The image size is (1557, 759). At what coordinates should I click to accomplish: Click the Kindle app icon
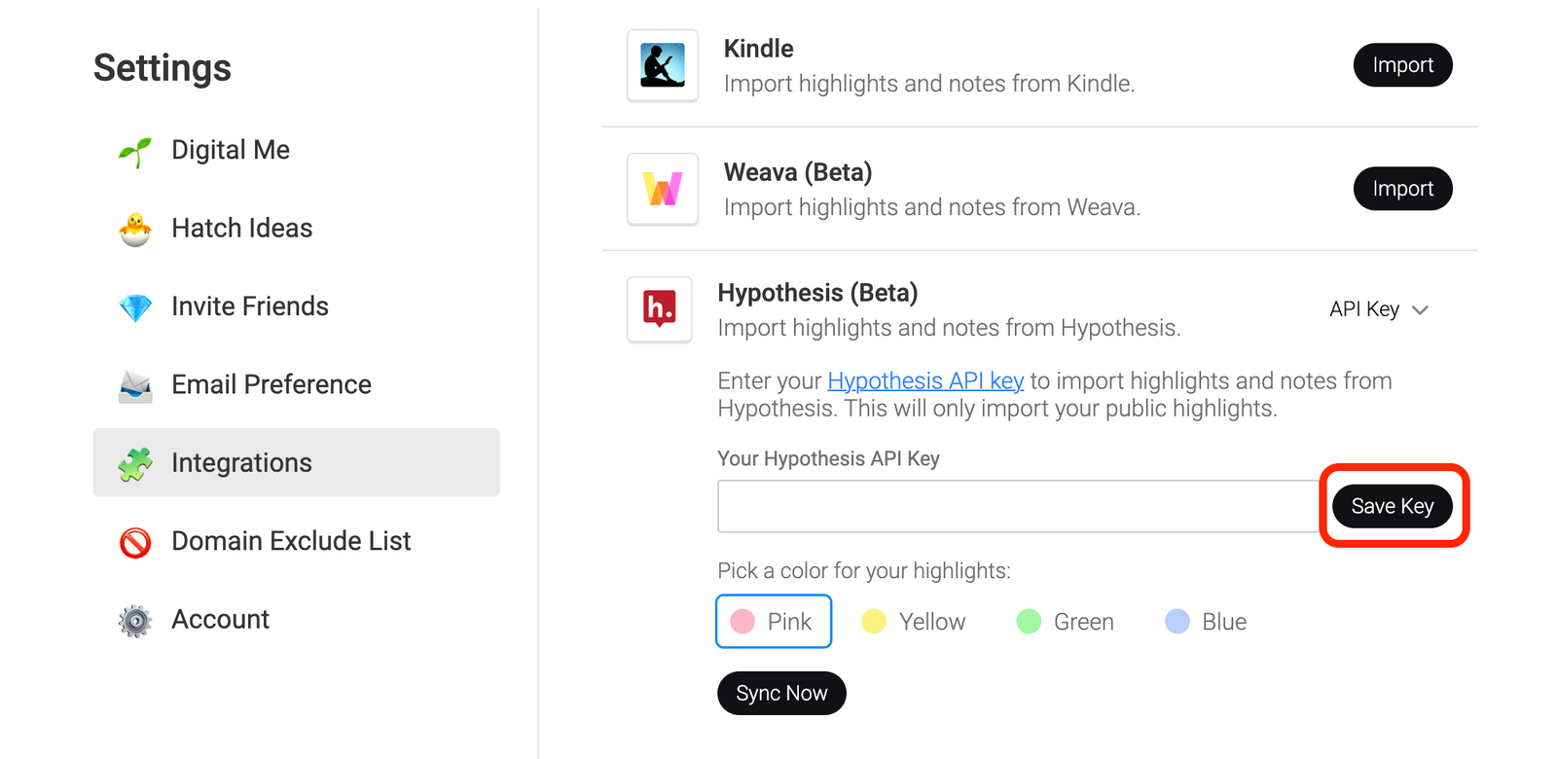coord(663,65)
